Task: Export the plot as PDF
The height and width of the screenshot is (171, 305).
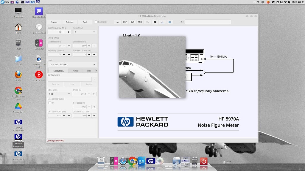Action: pos(125,22)
